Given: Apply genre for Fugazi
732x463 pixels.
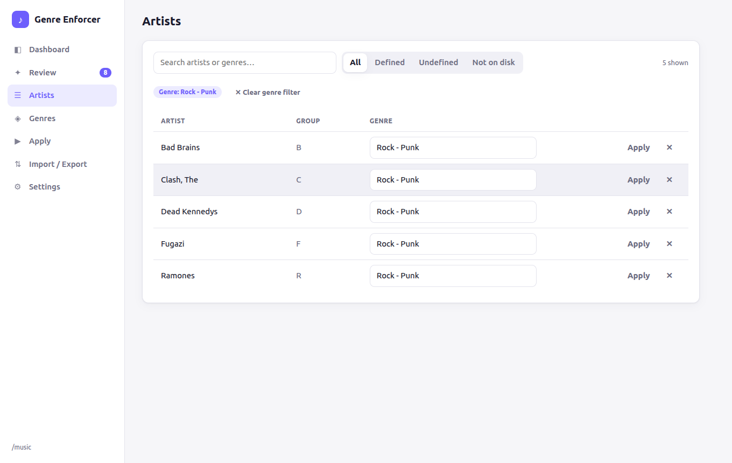Looking at the screenshot, I should [x=638, y=244].
